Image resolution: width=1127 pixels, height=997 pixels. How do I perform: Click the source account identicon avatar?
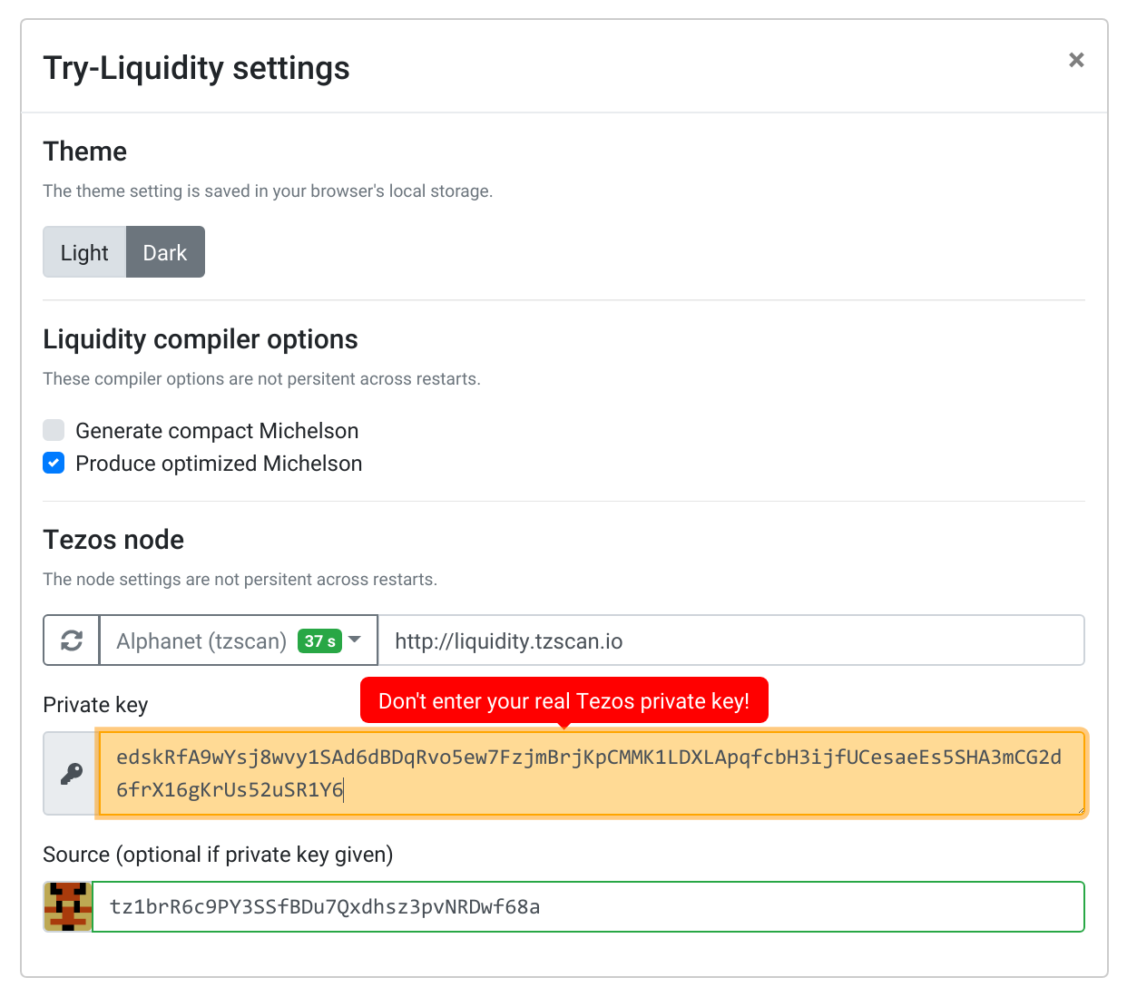(x=68, y=907)
